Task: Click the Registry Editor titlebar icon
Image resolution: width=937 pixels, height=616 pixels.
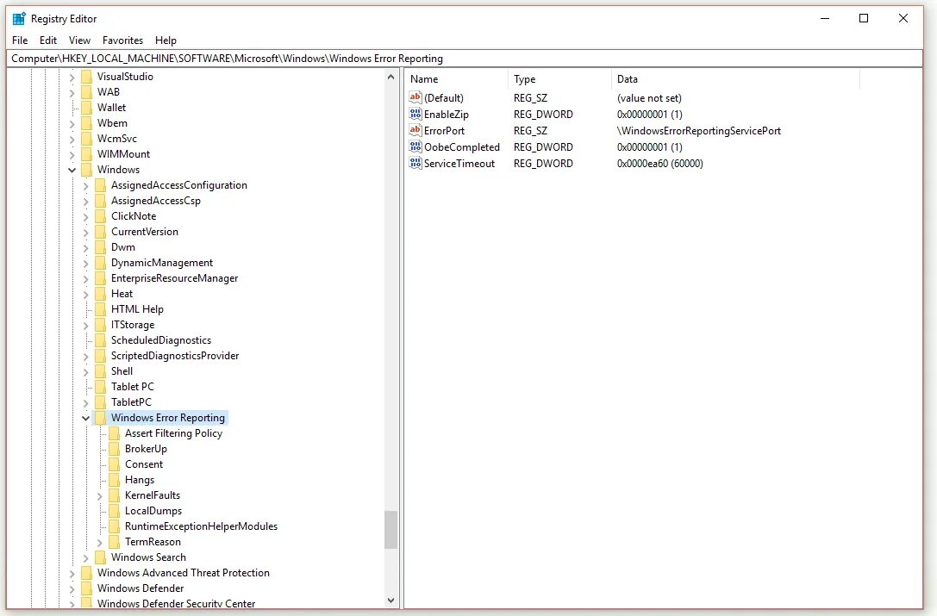Action: click(18, 18)
